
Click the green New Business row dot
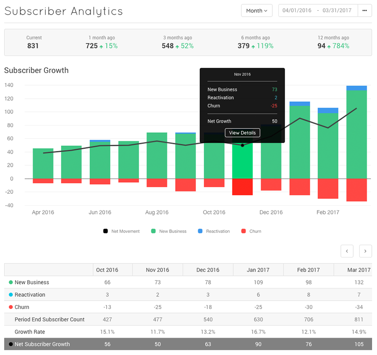[x=11, y=282]
